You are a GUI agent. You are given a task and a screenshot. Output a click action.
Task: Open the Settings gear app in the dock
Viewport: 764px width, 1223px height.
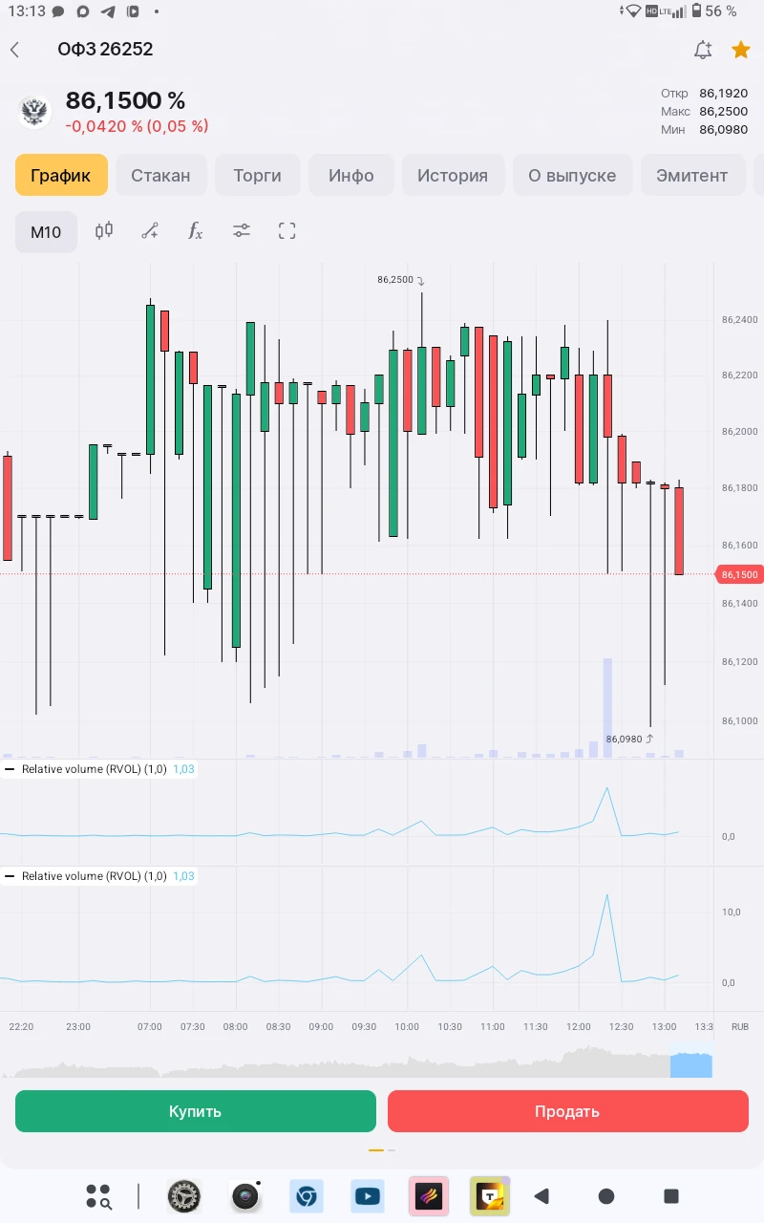[184, 1196]
